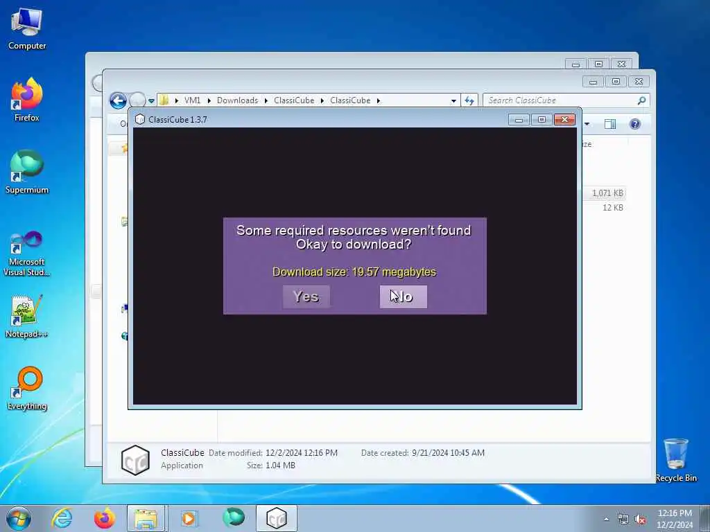Minimize the ClassiCube 1.3.7 window
The height and width of the screenshot is (532, 710).
click(x=519, y=119)
